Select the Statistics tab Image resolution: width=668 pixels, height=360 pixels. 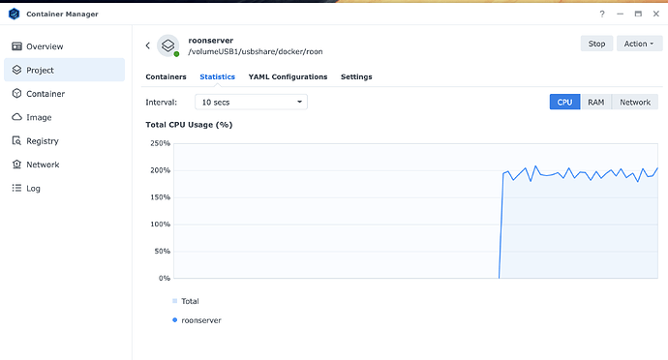(217, 76)
